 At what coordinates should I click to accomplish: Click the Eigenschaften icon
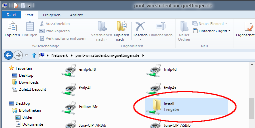pyautogui.click(x=249, y=26)
